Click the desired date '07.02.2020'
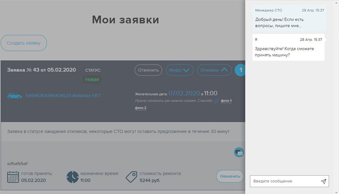 click(184, 93)
